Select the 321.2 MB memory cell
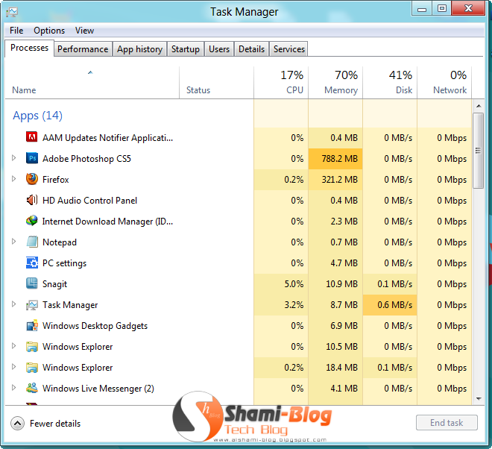 [x=335, y=180]
